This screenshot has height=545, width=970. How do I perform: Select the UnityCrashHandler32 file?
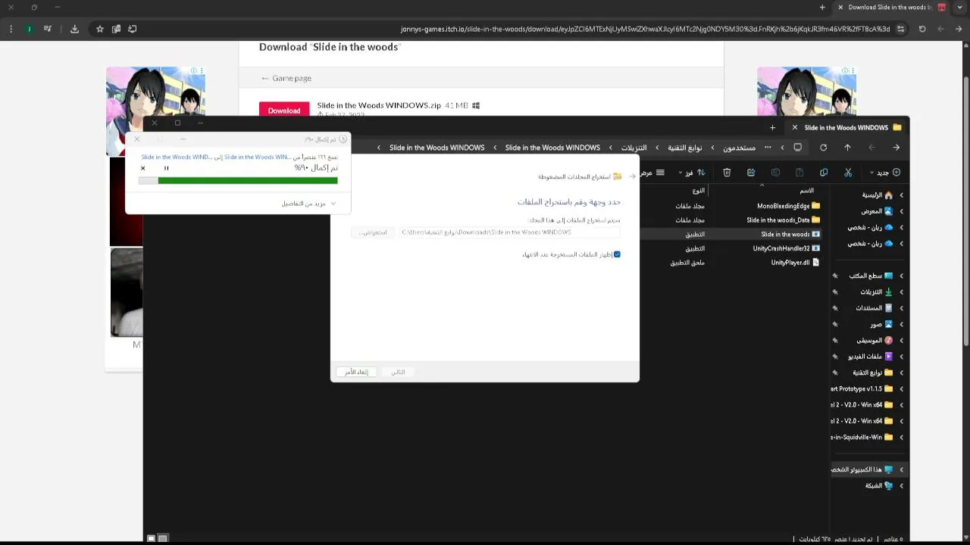tap(786, 248)
